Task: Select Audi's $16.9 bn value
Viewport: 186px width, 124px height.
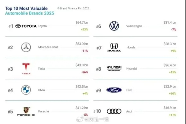Action: [170, 108]
